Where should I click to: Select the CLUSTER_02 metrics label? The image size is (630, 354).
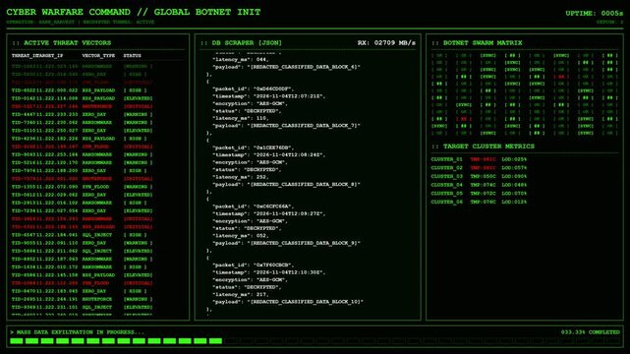coord(447,168)
